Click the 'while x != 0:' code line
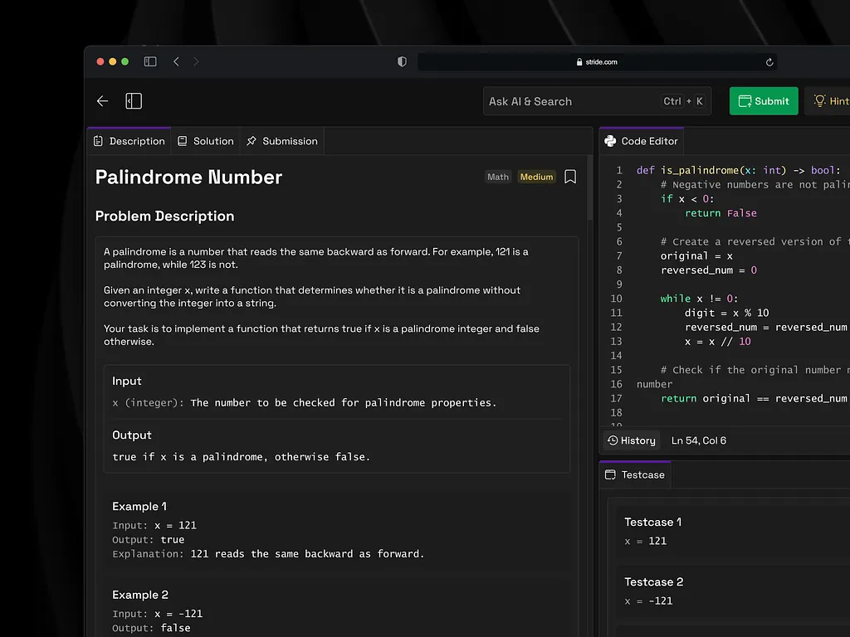 pyautogui.click(x=699, y=299)
